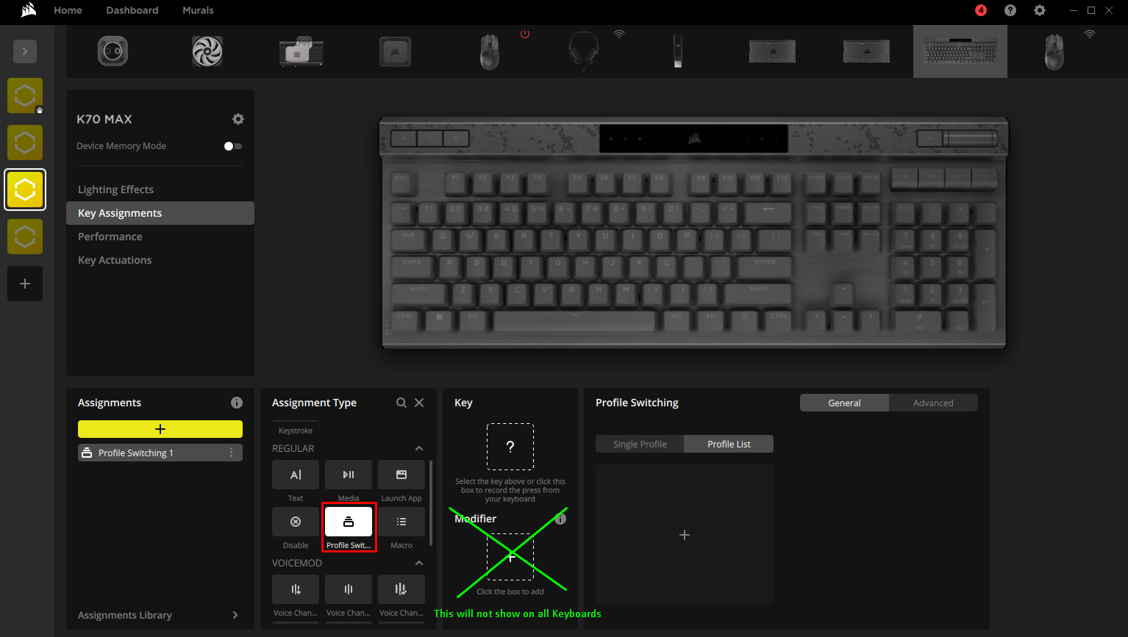Collapse the REGULAR assignment section

pos(418,448)
